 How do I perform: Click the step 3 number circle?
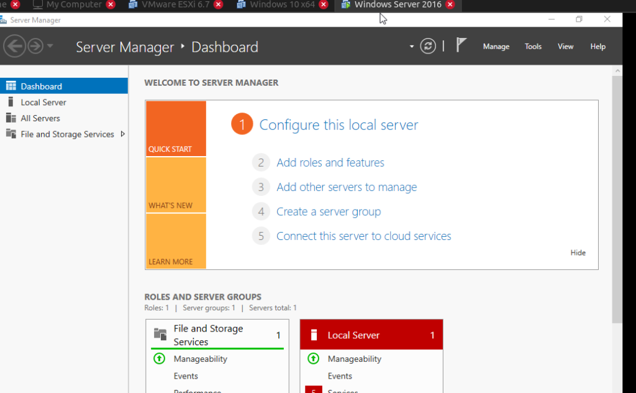tap(261, 187)
